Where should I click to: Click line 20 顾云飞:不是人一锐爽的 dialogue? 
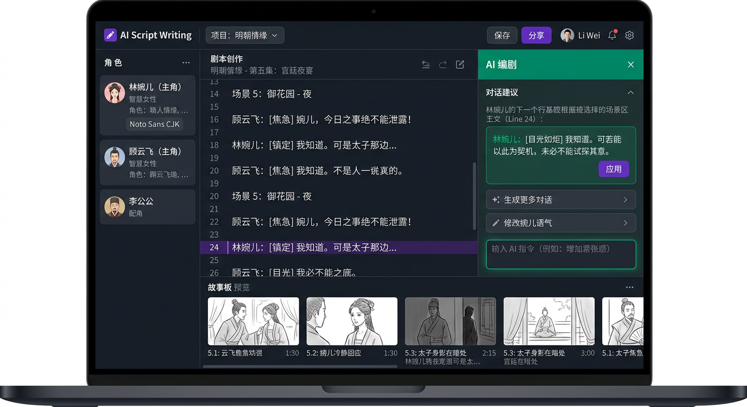click(318, 171)
